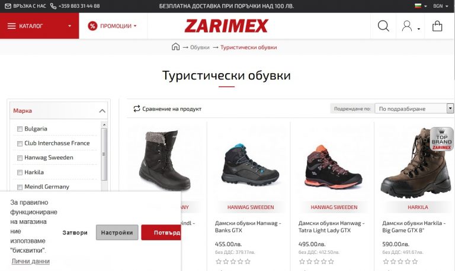This screenshot has height=271, width=455.
Task: Click the Настройки cookie settings button
Action: (117, 233)
